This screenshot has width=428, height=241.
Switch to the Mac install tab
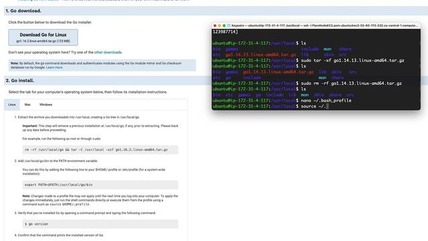(x=27, y=104)
